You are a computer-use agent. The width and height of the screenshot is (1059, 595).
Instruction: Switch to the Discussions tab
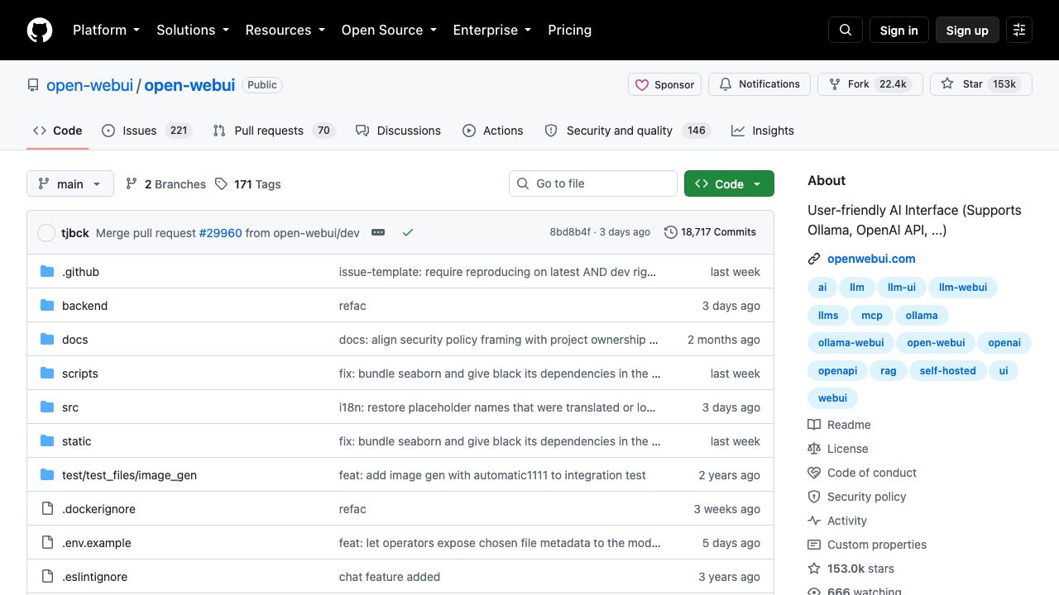(398, 131)
